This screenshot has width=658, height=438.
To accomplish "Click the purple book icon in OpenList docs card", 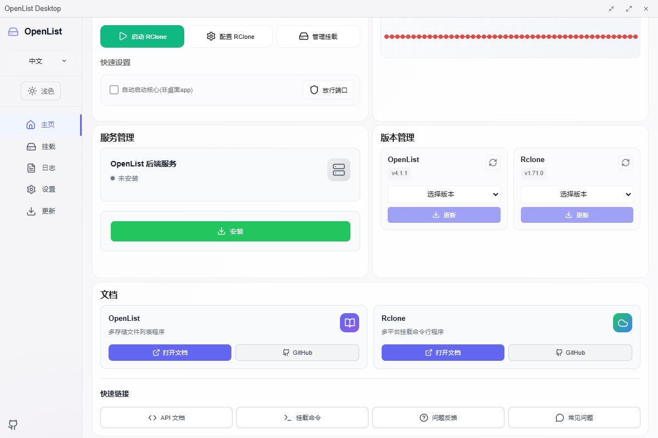I will (x=349, y=323).
